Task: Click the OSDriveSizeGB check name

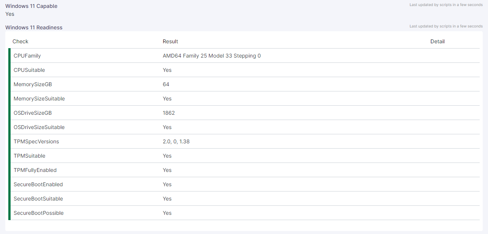Action: [x=32, y=113]
